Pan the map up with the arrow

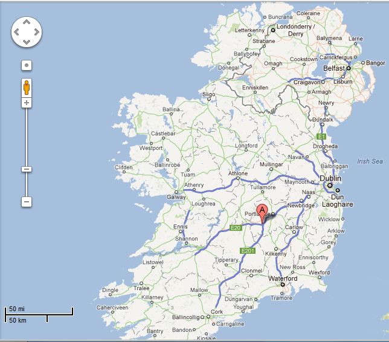click(27, 21)
